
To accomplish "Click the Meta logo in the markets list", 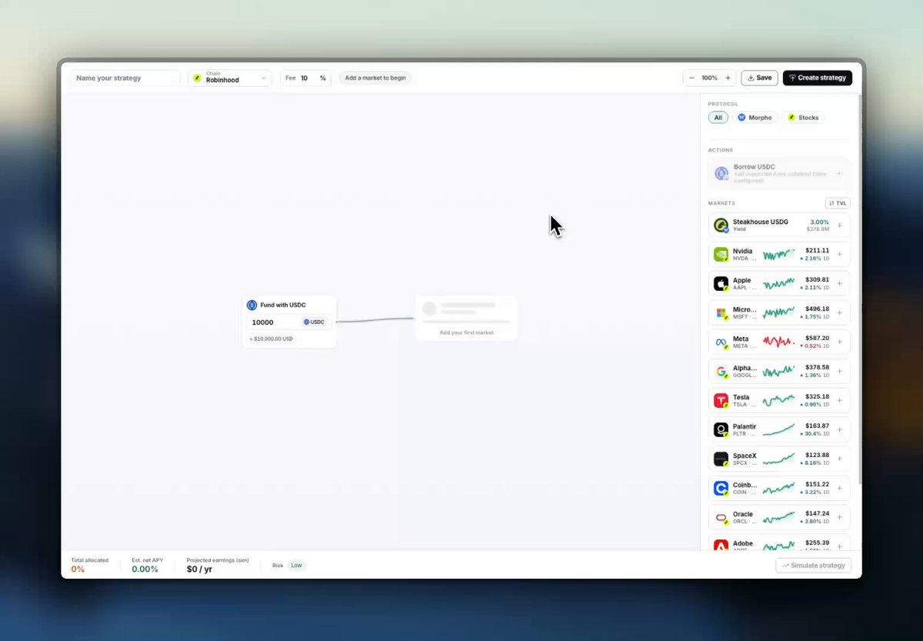I will [x=721, y=342].
